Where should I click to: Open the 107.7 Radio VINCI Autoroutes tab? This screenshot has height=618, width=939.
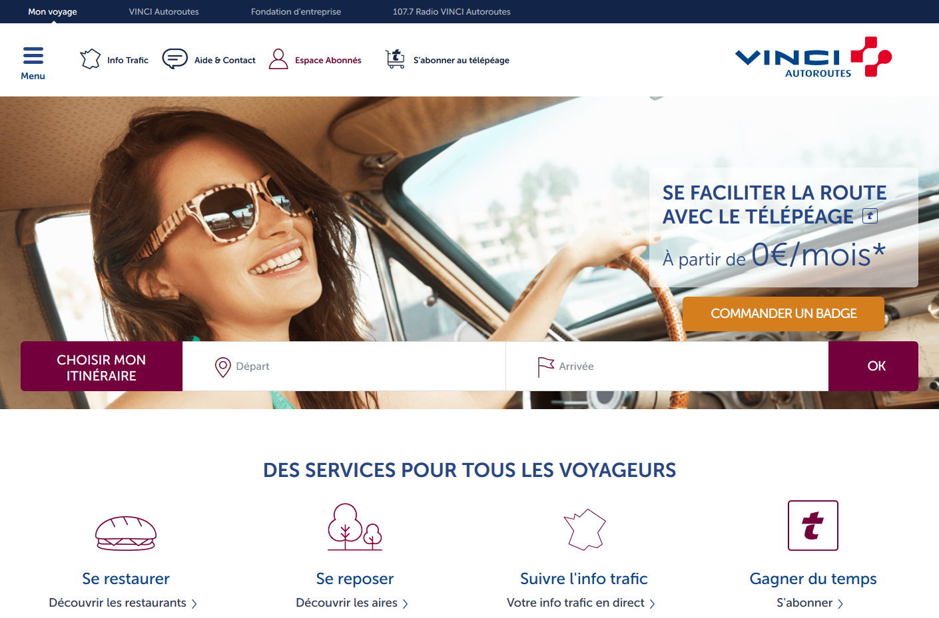[452, 11]
